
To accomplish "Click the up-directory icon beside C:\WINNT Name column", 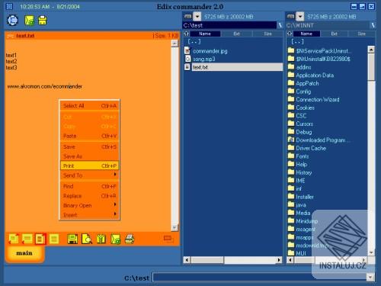I will [x=290, y=34].
